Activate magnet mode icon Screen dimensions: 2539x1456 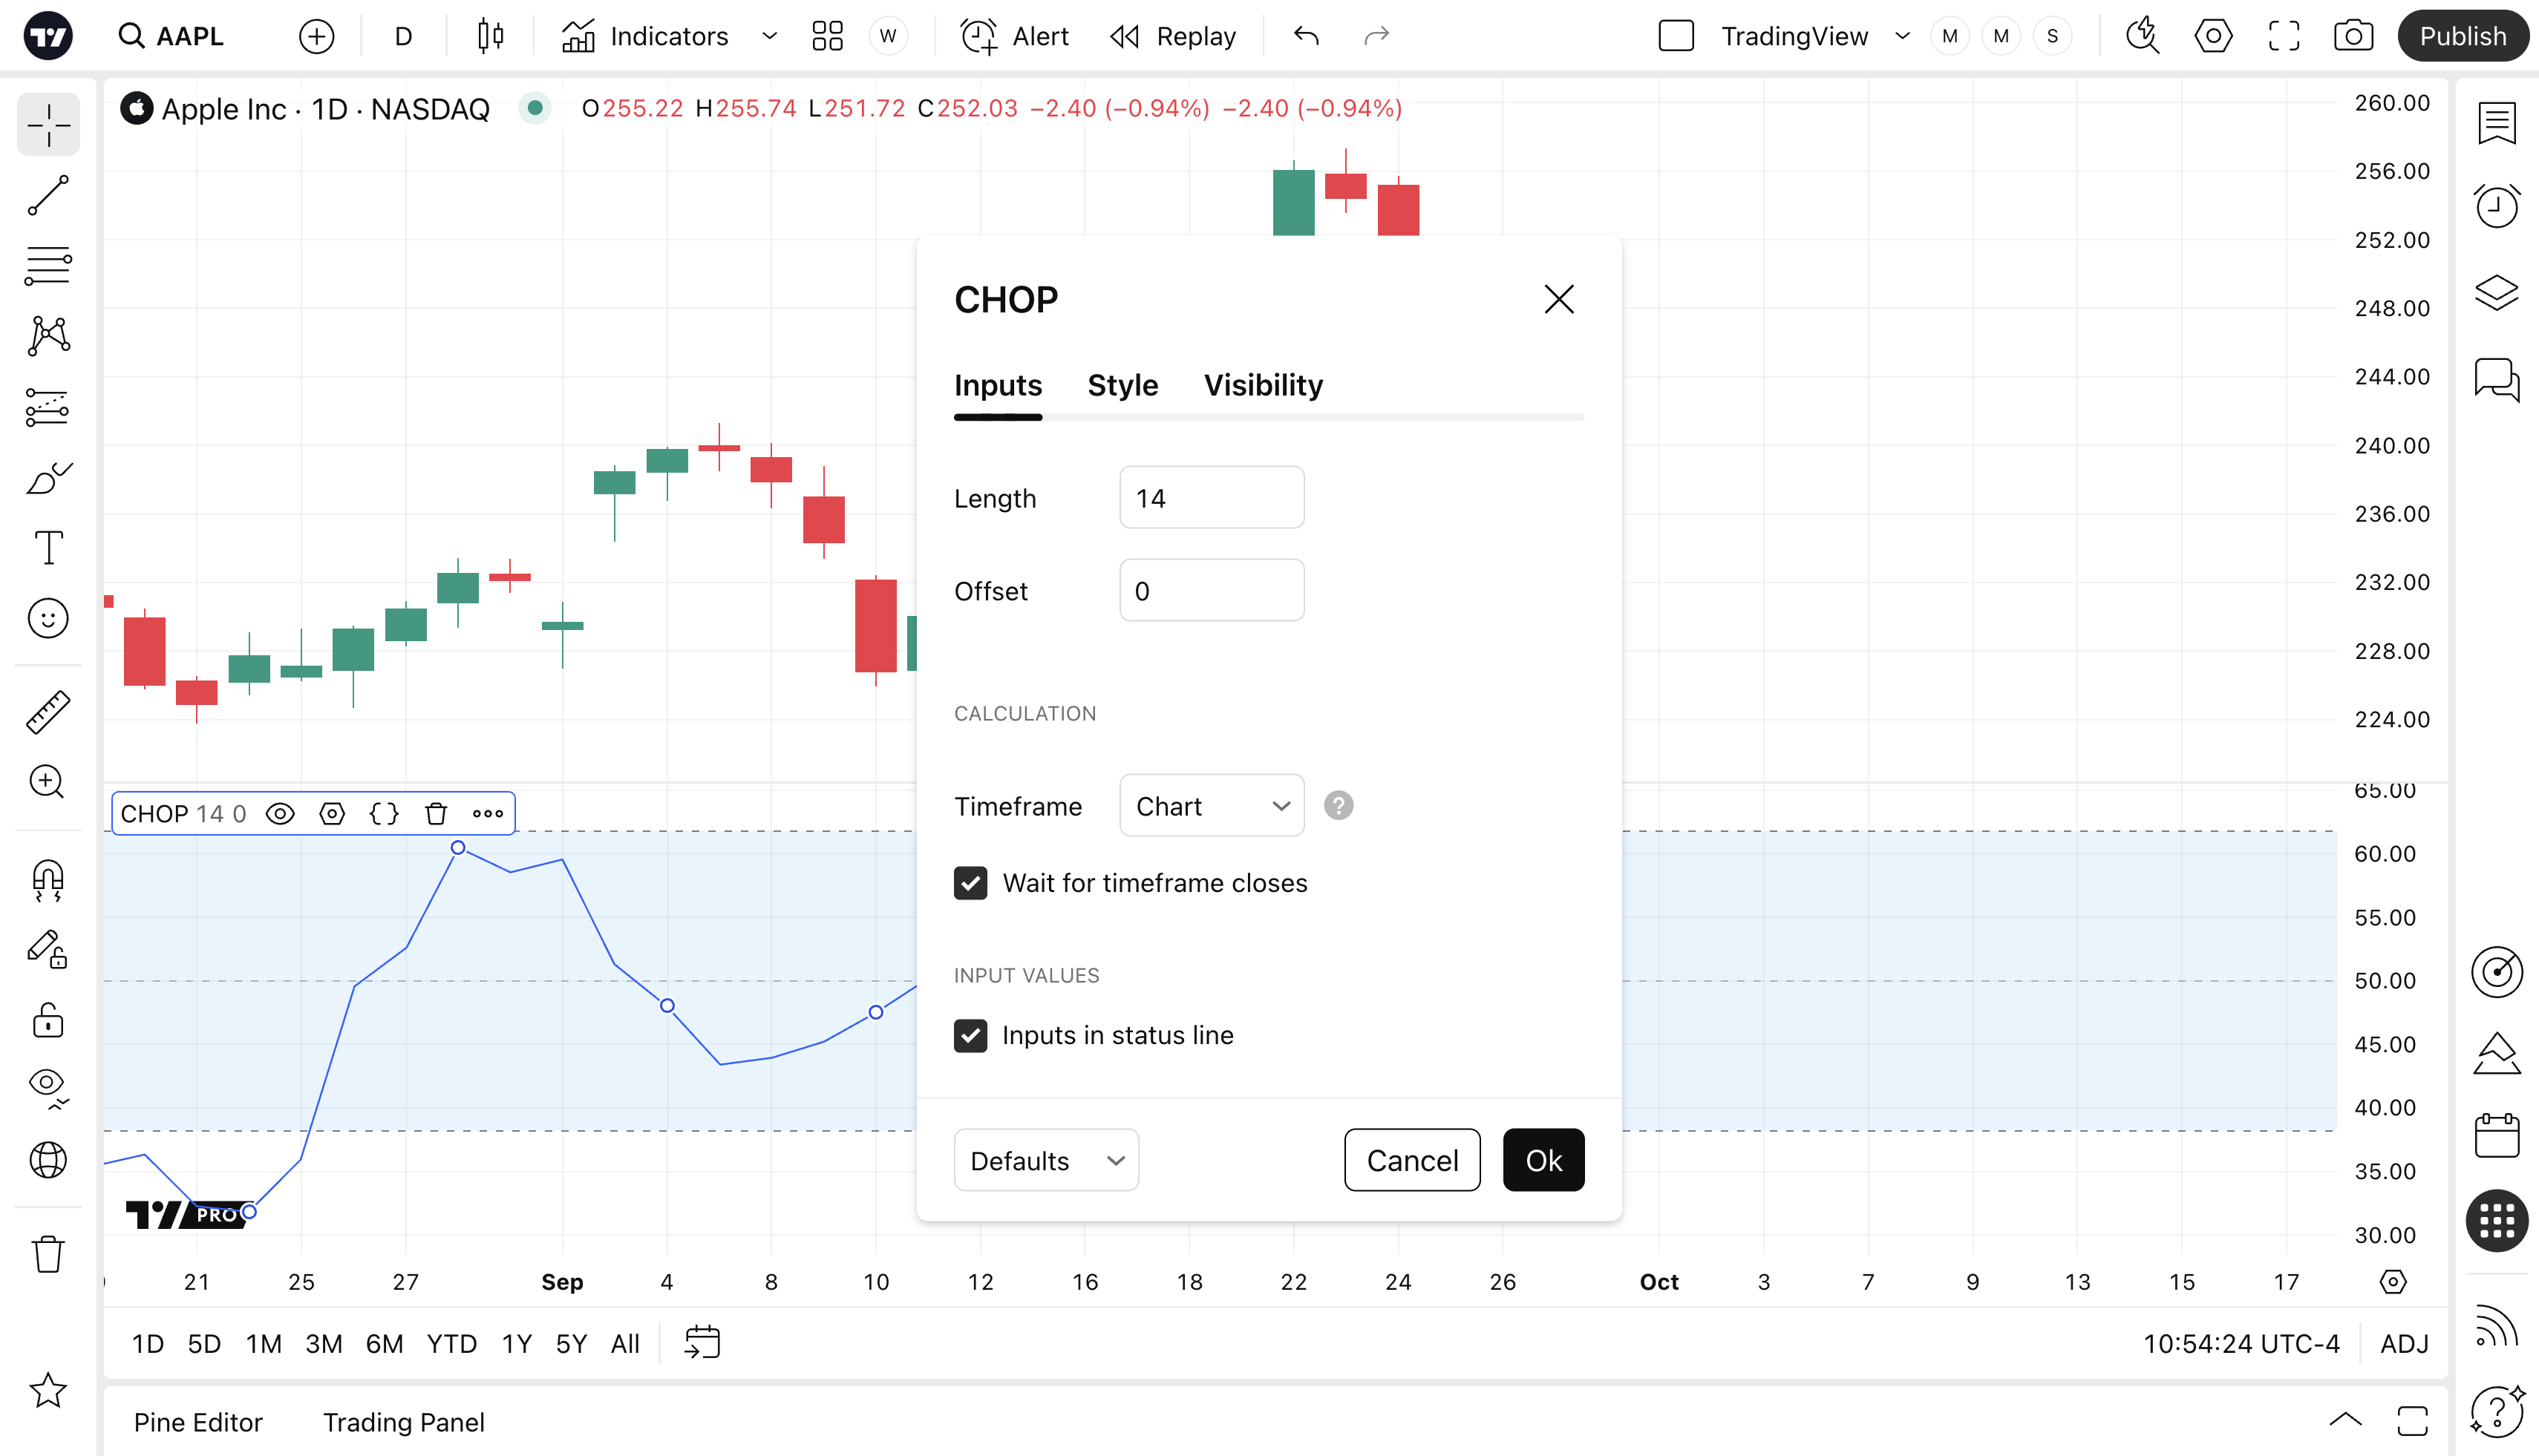[x=48, y=880]
